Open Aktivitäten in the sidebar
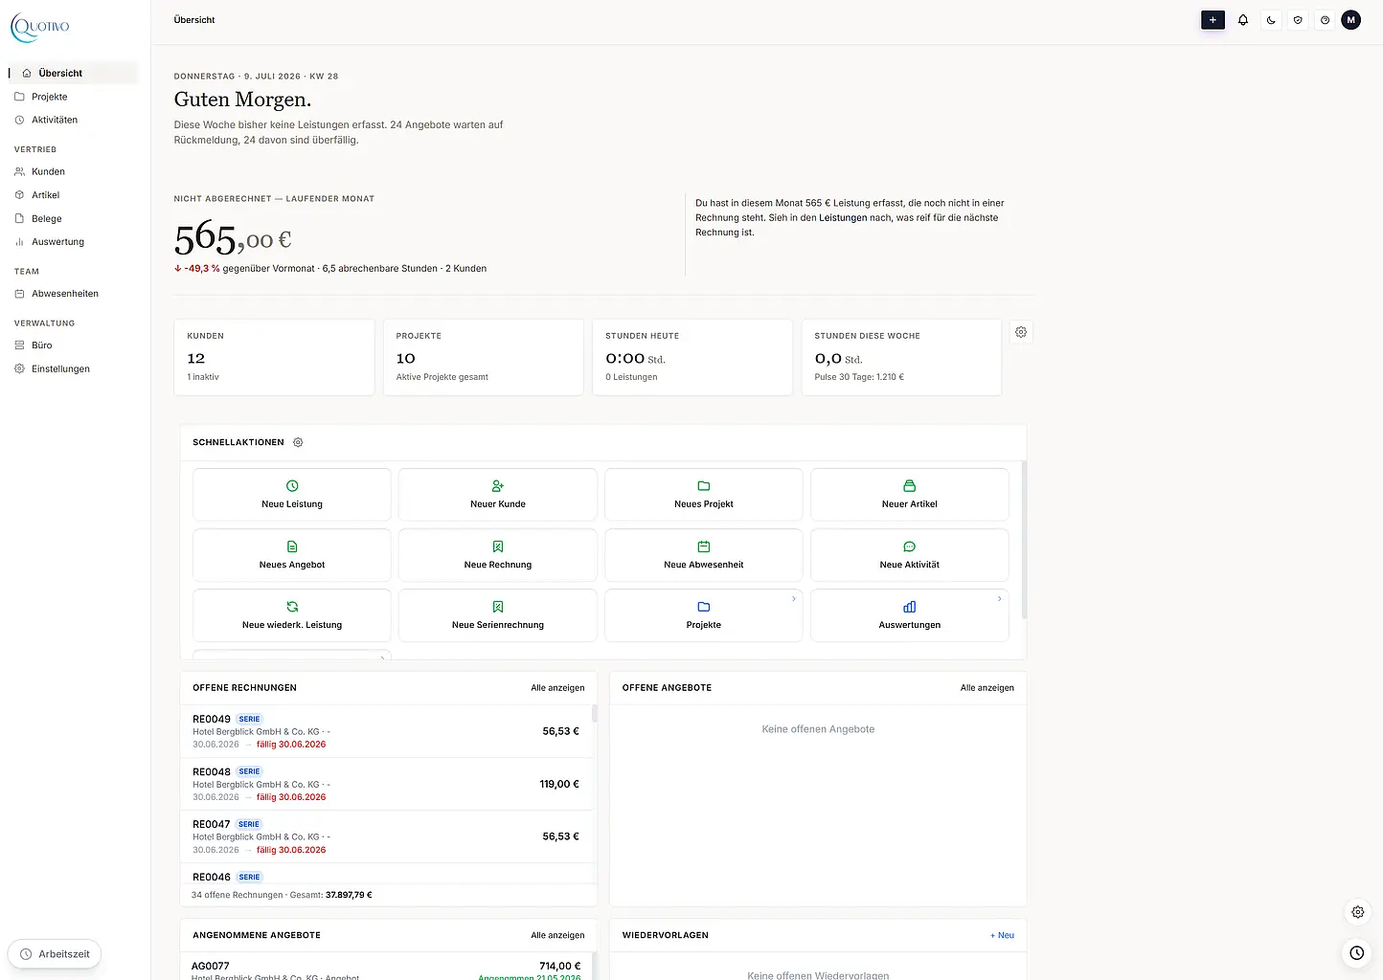Screen dimensions: 1383x980 coord(74,120)
